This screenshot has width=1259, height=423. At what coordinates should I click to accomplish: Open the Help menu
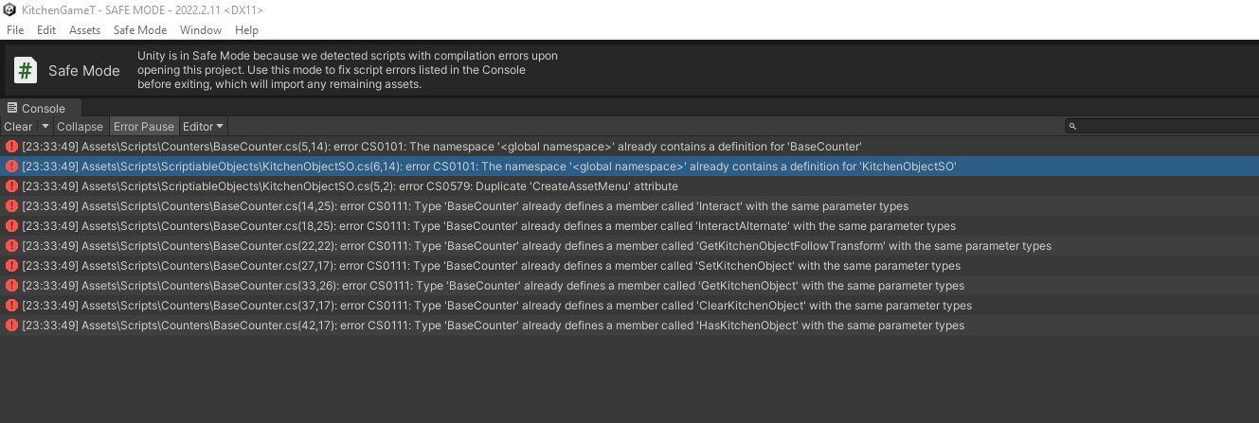246,30
